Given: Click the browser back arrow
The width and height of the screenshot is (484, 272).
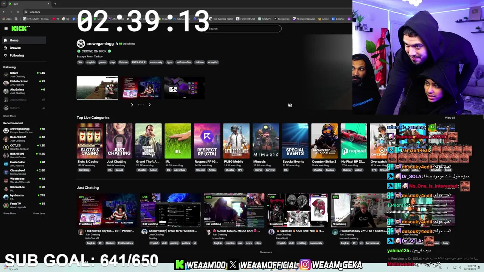Looking at the screenshot, I should tap(4, 12).
